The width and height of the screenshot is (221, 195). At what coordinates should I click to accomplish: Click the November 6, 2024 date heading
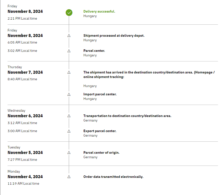[25, 116]
